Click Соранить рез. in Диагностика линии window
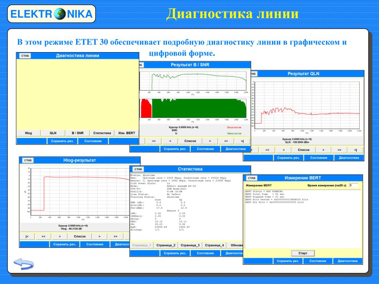Image resolution: width=379 pixels, height=284 pixels. tap(62, 141)
